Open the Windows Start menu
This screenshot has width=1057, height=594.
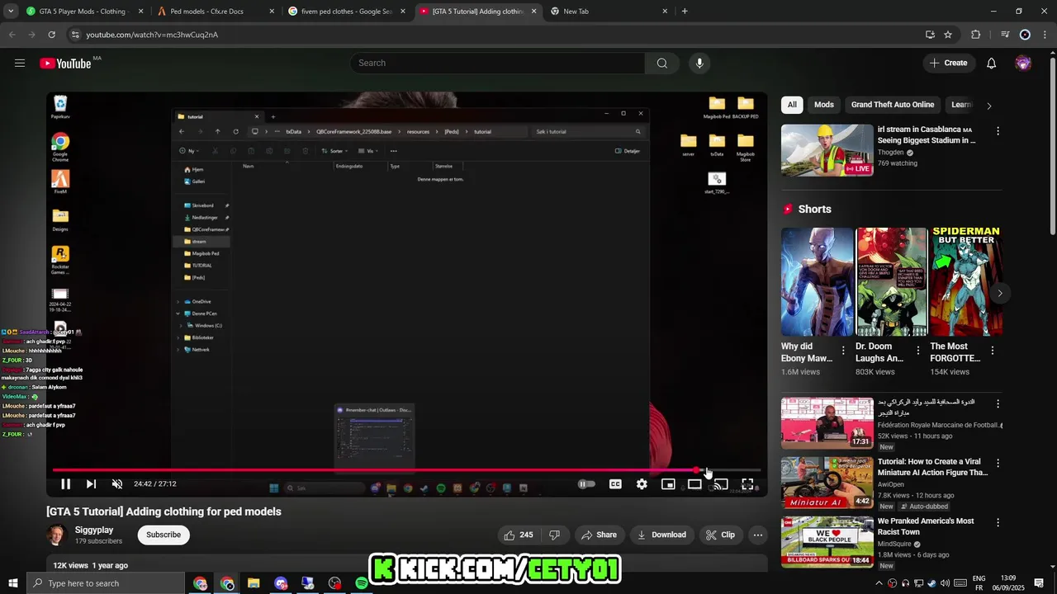pos(12,583)
